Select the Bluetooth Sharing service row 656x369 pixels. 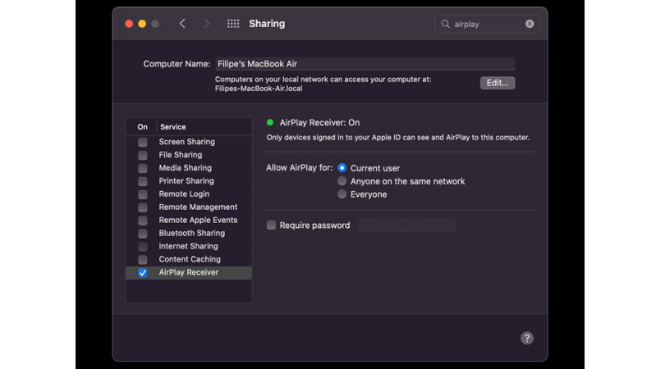coord(189,233)
